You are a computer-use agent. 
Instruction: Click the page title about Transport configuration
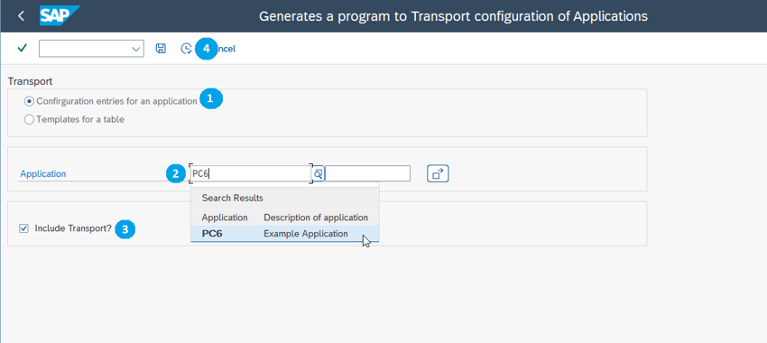click(x=453, y=16)
